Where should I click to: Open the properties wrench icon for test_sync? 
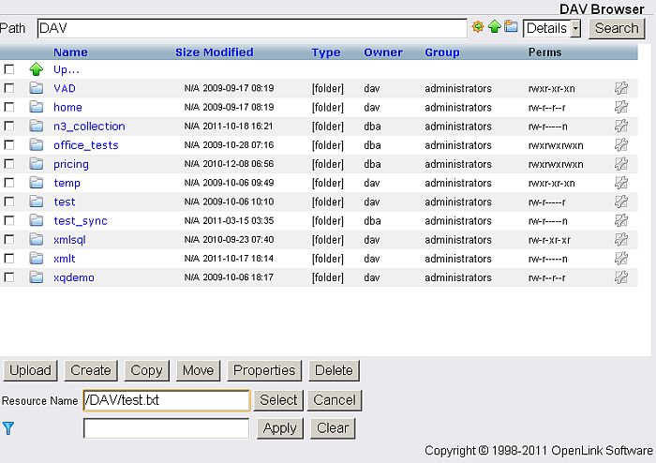pyautogui.click(x=621, y=220)
